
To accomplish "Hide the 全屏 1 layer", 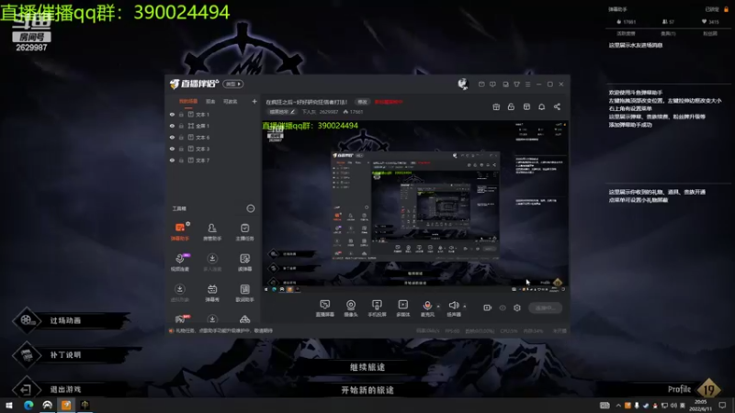I will point(172,126).
